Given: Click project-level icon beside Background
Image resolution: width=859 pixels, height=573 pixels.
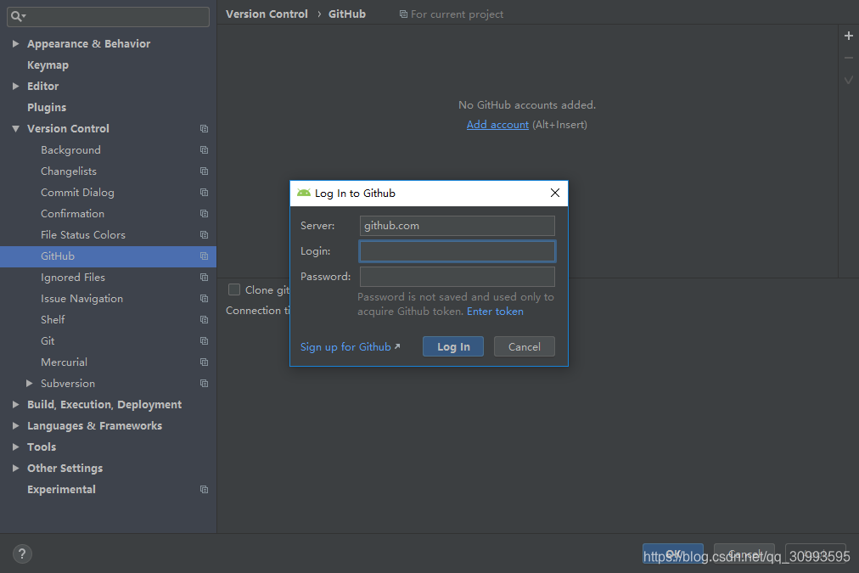Looking at the screenshot, I should coord(204,150).
